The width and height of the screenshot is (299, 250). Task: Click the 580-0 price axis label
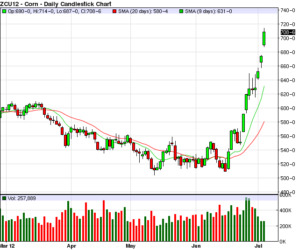click(288, 122)
